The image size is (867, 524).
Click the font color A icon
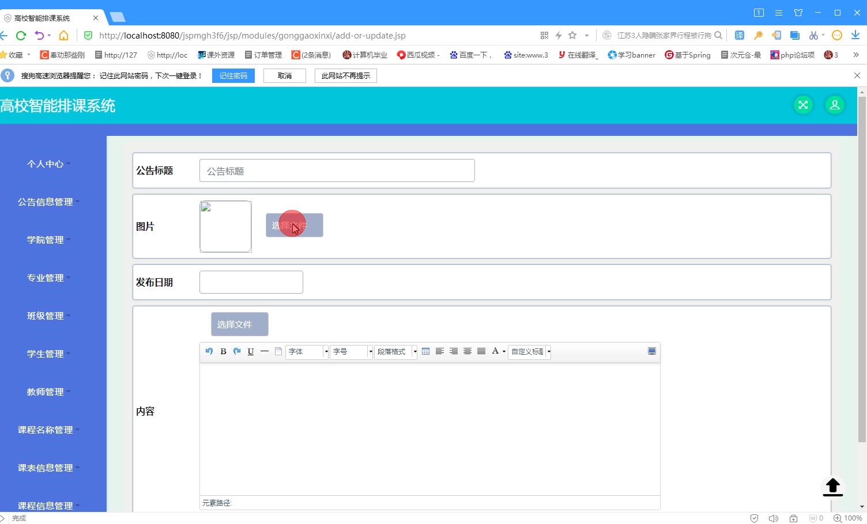point(495,351)
